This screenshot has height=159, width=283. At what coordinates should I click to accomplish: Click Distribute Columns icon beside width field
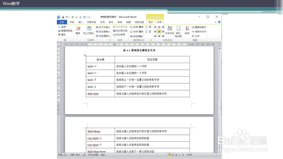150,32
